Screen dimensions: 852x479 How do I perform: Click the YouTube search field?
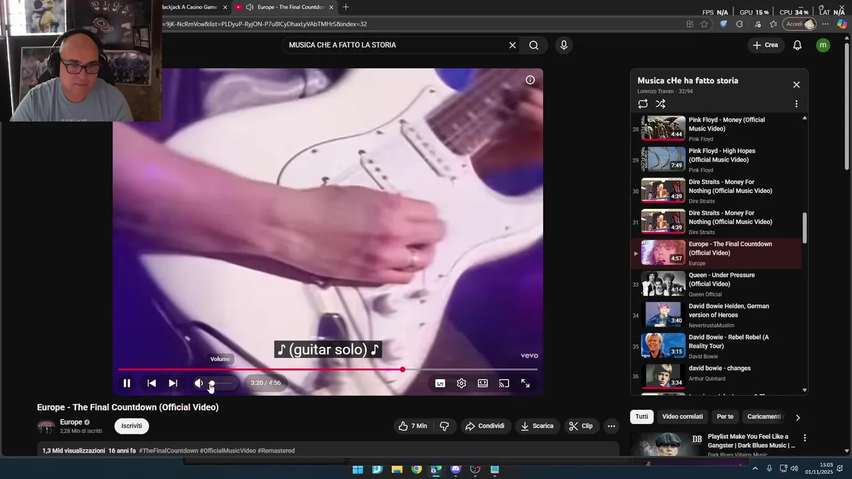tap(396, 45)
